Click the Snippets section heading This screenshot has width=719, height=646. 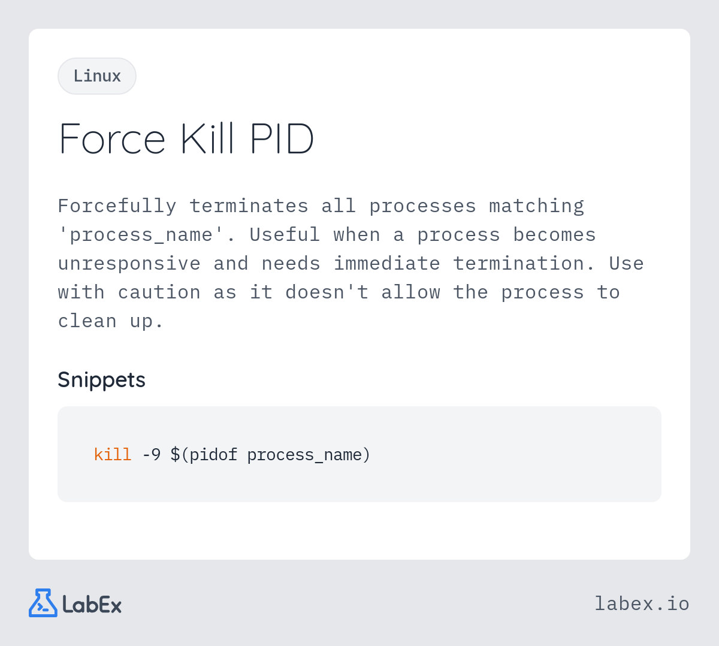coord(101,380)
